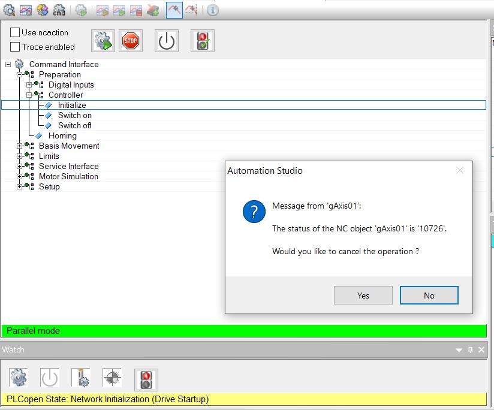Click the yellow PLCopen State status bar
Viewport: 494px width, 410px height.
(x=244, y=399)
